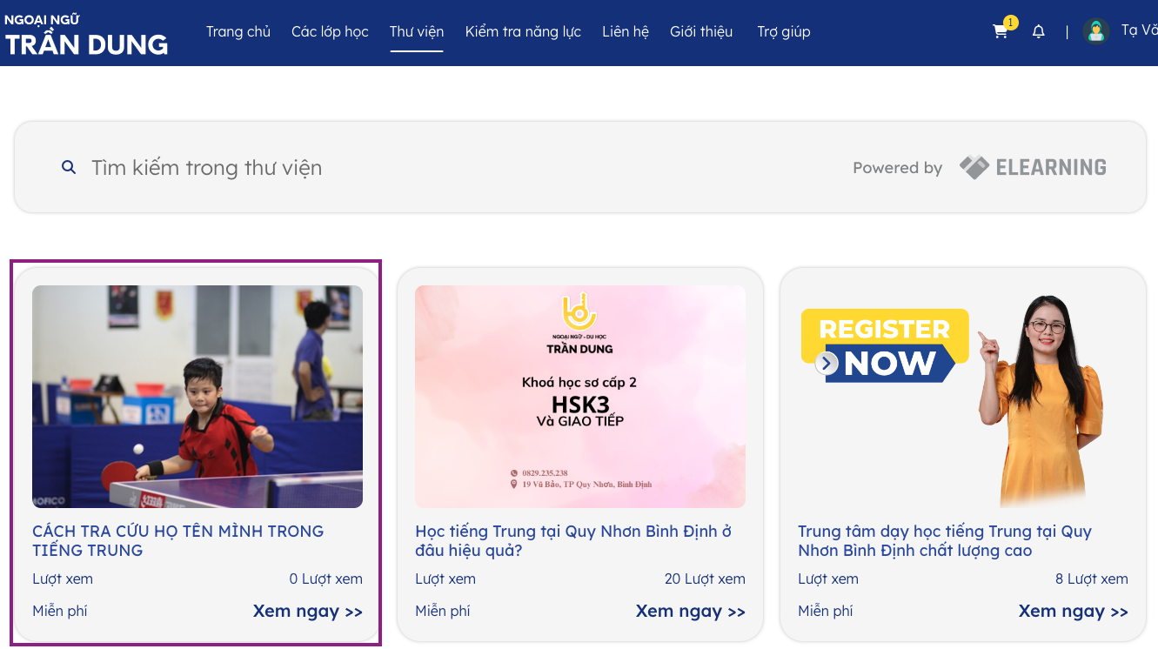The width and height of the screenshot is (1158, 649).
Task: Click the magnifying glass search icon
Action: (x=69, y=167)
